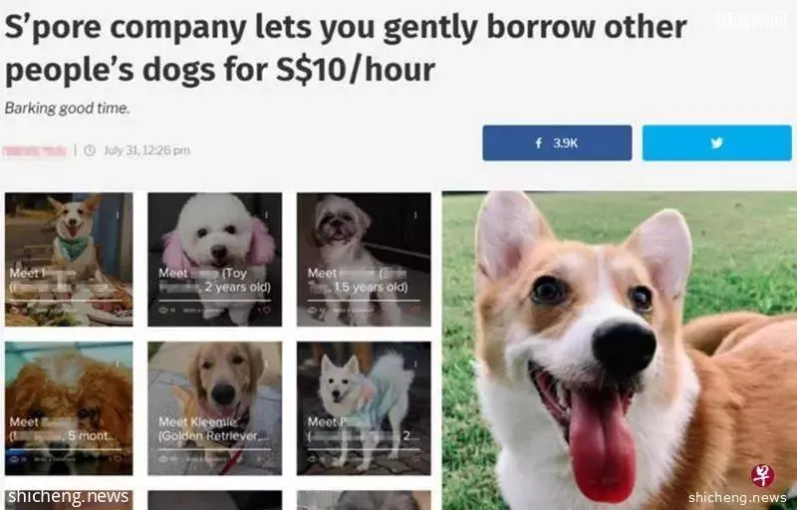Viewport: 797px width, 510px height.
Task: Open the 1.5 years old Shih Tzu card
Action: tap(364, 259)
